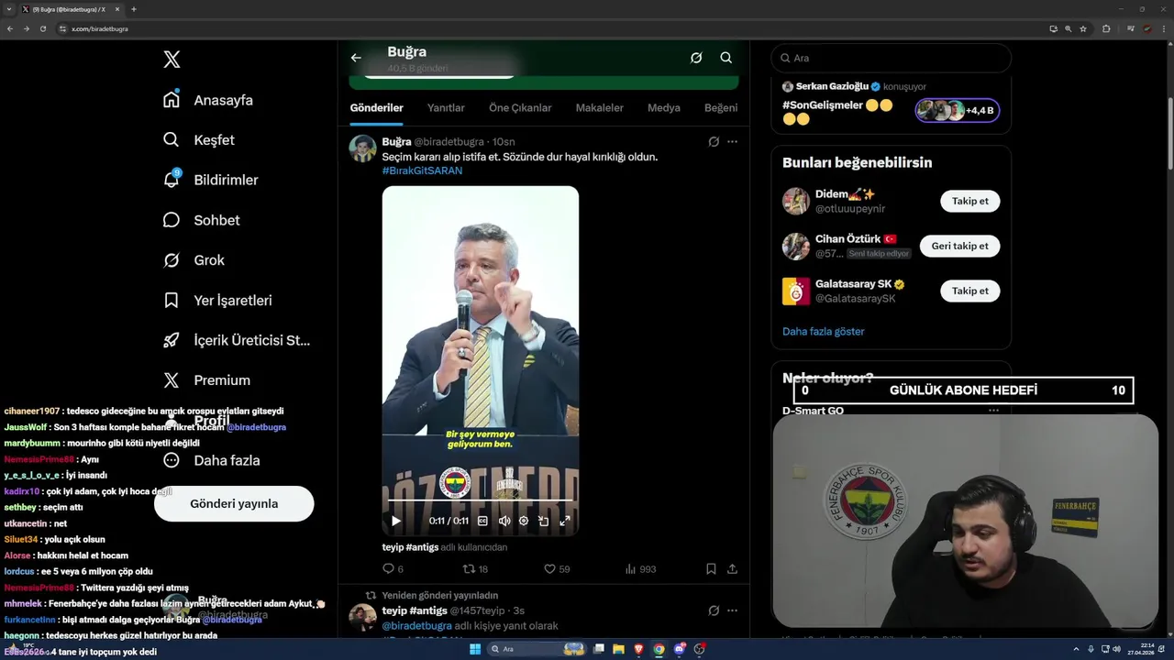Open browser extensions puzzle icon
Image resolution: width=1174 pixels, height=660 pixels.
click(x=1106, y=28)
